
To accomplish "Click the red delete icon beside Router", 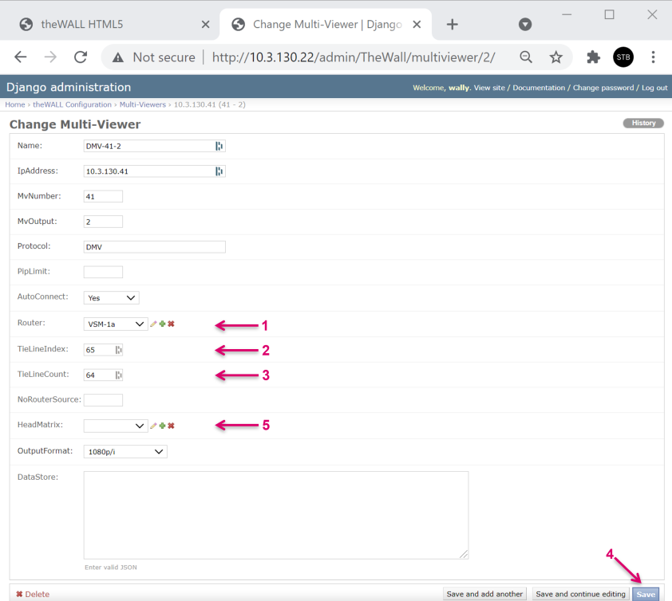I will [171, 324].
